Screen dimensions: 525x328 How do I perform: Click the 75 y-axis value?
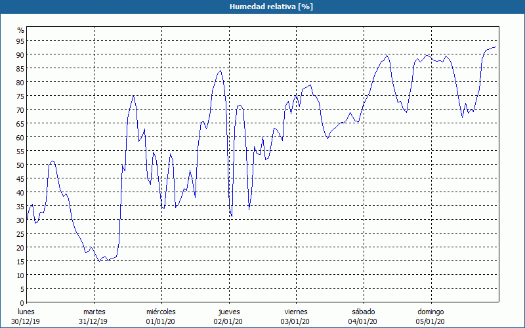pyautogui.click(x=20, y=96)
